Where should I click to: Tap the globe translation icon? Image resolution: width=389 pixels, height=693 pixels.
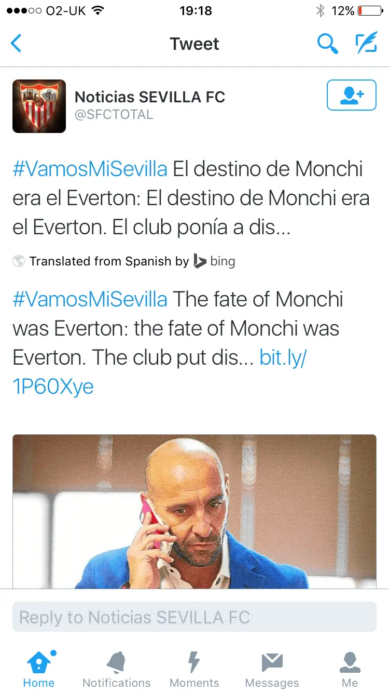click(x=19, y=261)
